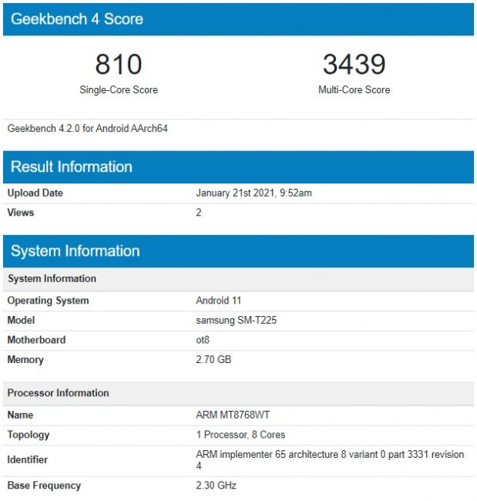477x501 pixels.
Task: Select the views count 2
Action: coord(199,213)
